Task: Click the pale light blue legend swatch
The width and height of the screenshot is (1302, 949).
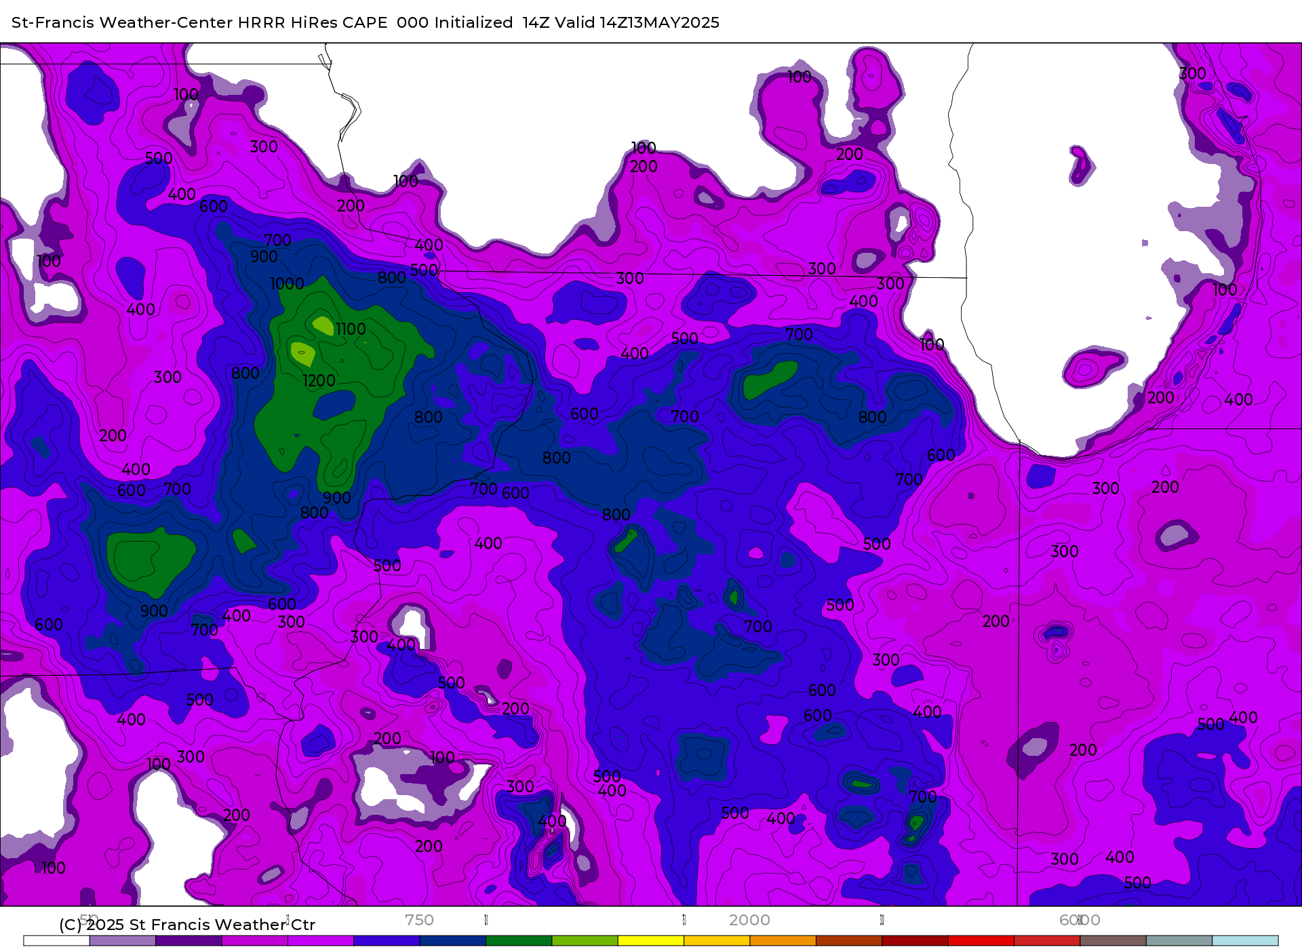Action: (1245, 941)
